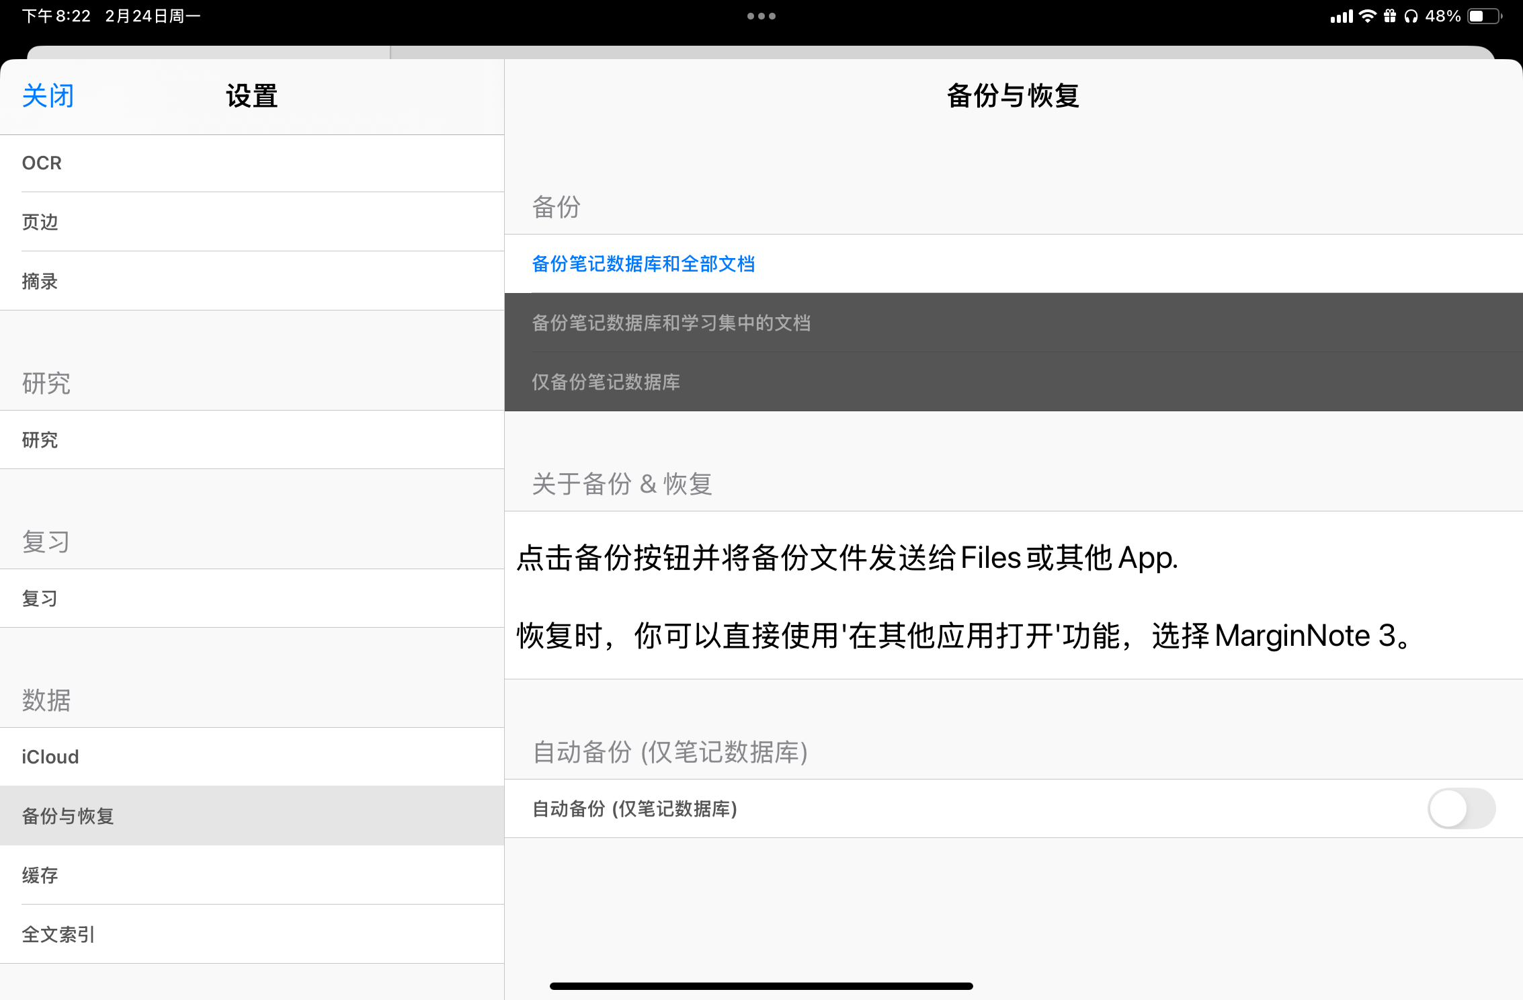1523x1000 pixels.
Task: Tap the line starting 恢复时
Action: (x=964, y=635)
